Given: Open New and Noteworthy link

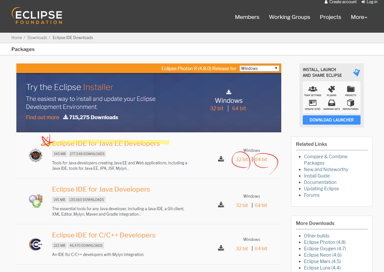Looking at the screenshot, I should click(x=326, y=169).
